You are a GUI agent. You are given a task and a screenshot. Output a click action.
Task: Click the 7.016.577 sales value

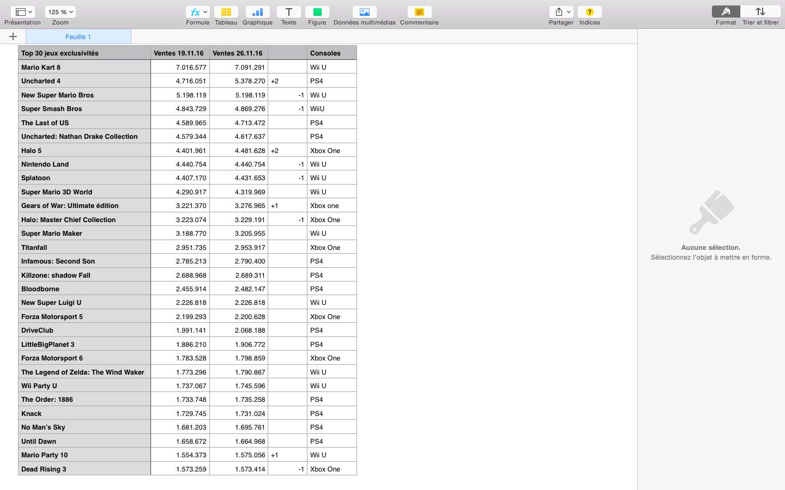(180, 67)
